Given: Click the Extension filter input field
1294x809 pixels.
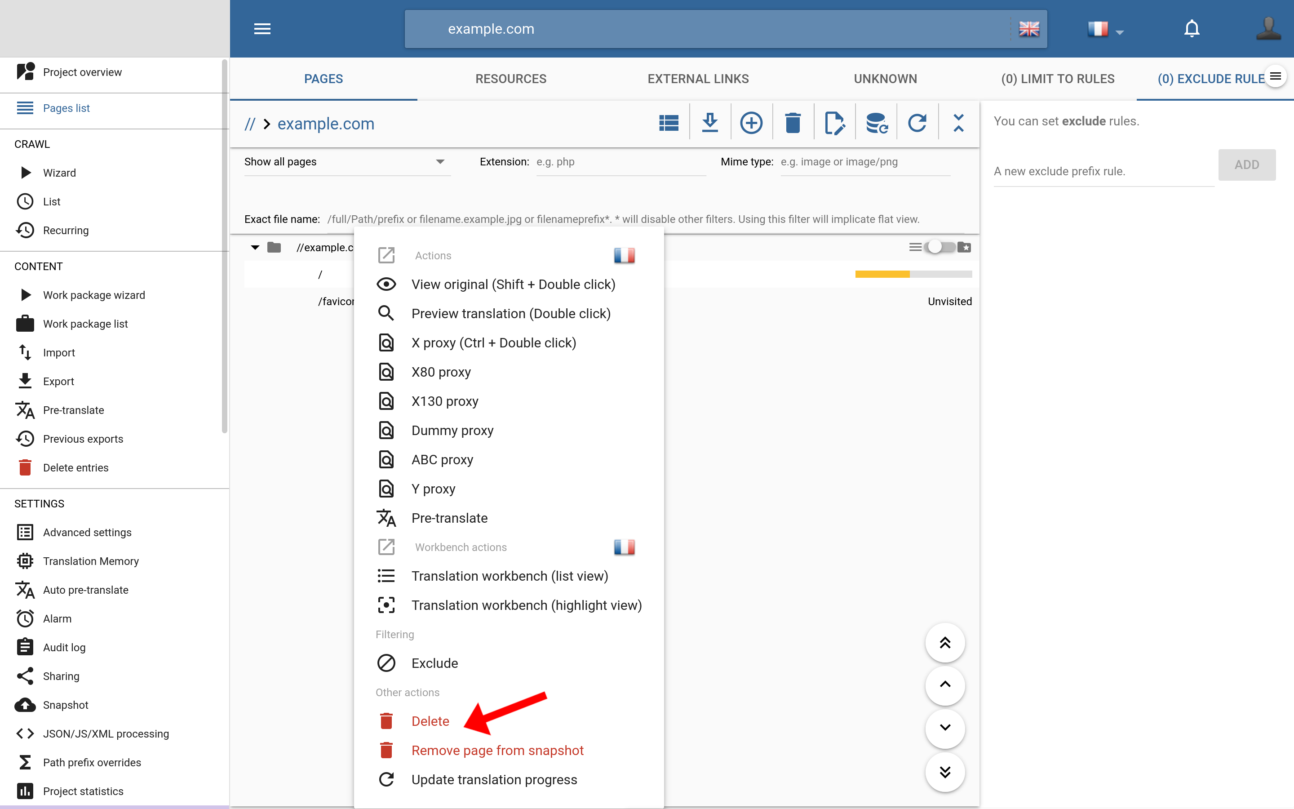Looking at the screenshot, I should pyautogui.click(x=620, y=162).
